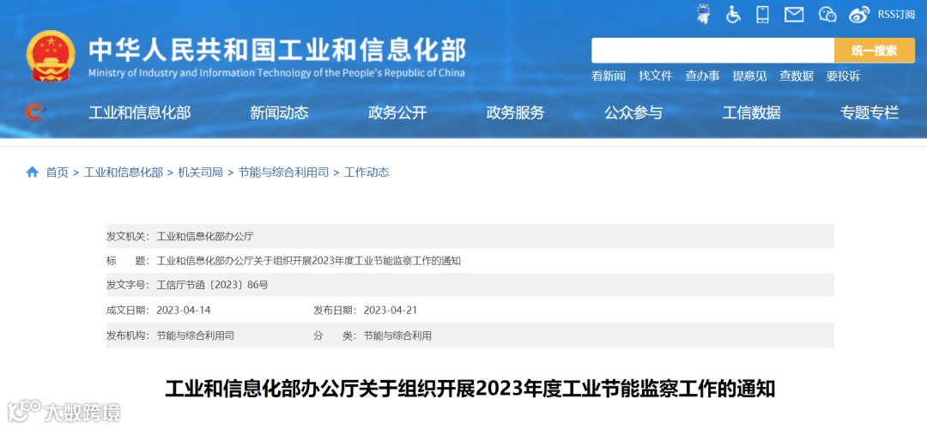Open the 要投诉 quick link
The height and width of the screenshot is (429, 927).
(843, 76)
